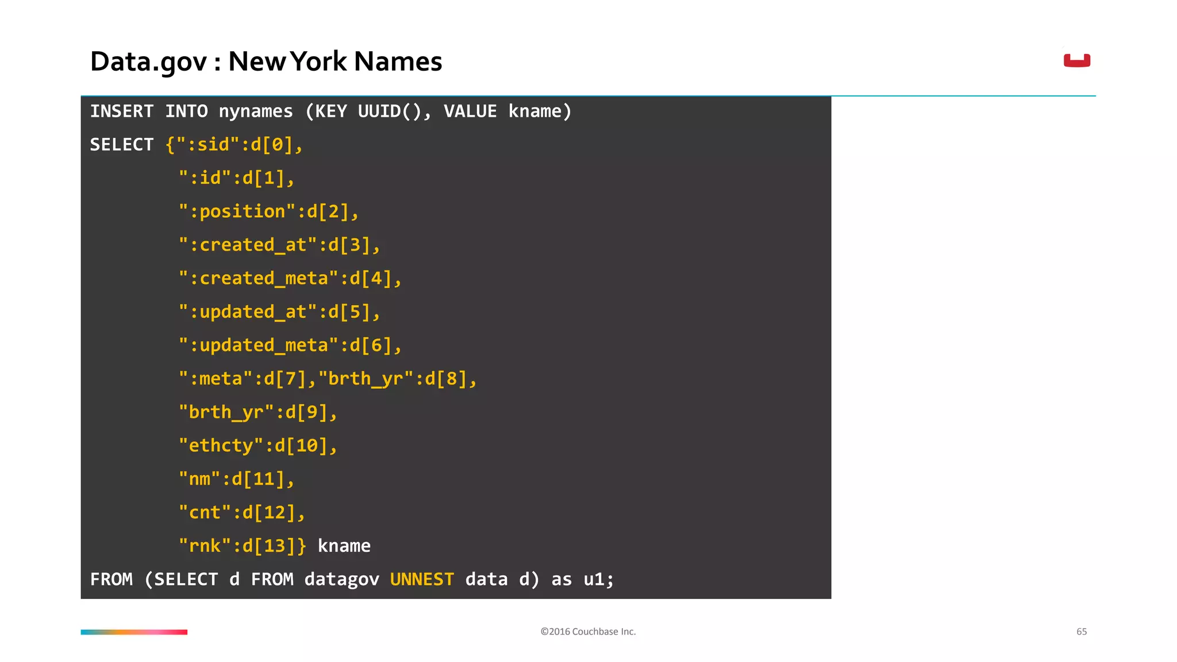
Task: Click the ":updated_meta":d[6] code line
Action: coord(290,345)
